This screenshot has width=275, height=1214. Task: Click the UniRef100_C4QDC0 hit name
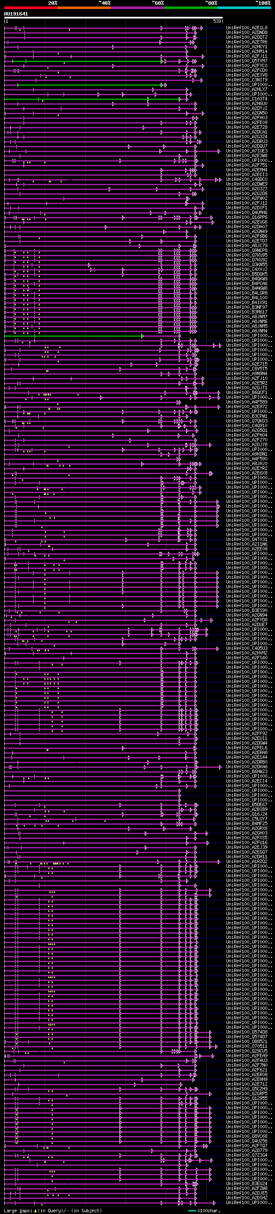(x=247, y=179)
